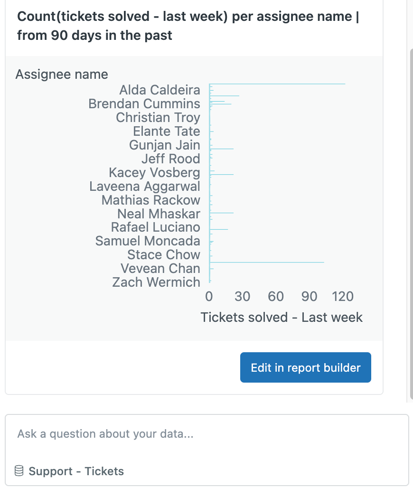Select the Alda Caldeira assignee label
This screenshot has height=488, width=413.
pyautogui.click(x=160, y=90)
